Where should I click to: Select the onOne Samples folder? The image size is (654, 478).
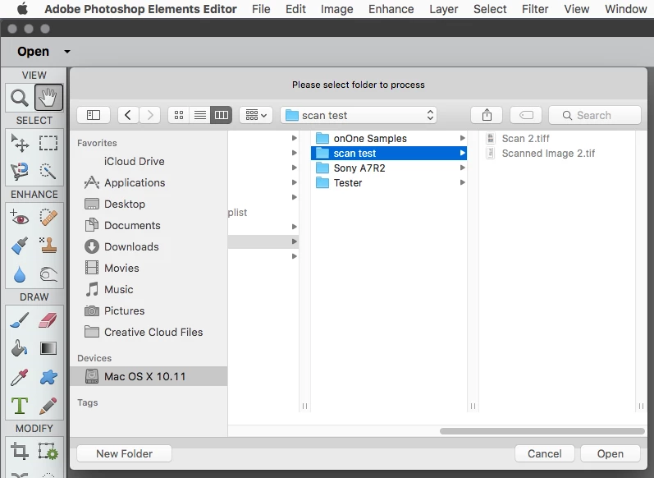(x=389, y=138)
